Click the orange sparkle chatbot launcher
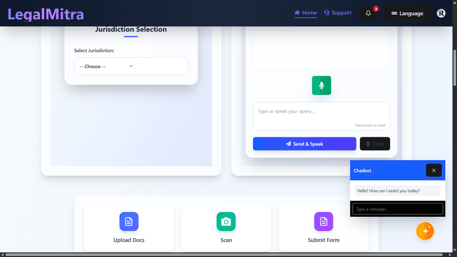Image resolution: width=457 pixels, height=257 pixels. [425, 231]
